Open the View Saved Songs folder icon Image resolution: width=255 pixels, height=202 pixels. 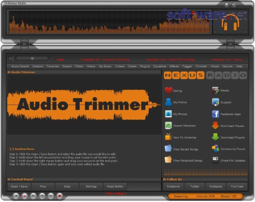(x=168, y=148)
